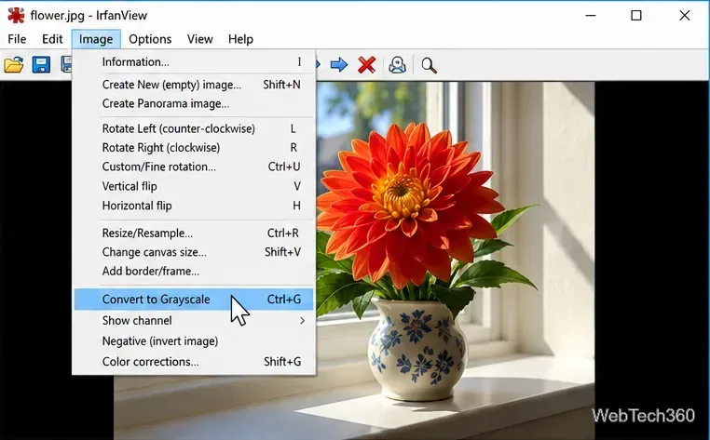Open the Edit menu
This screenshot has width=710, height=440.
pos(52,39)
